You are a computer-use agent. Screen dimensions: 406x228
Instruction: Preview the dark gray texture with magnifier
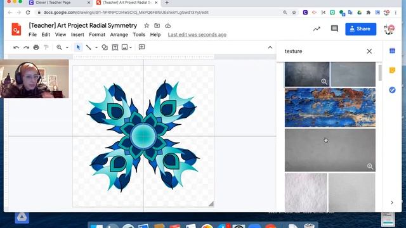click(x=324, y=82)
